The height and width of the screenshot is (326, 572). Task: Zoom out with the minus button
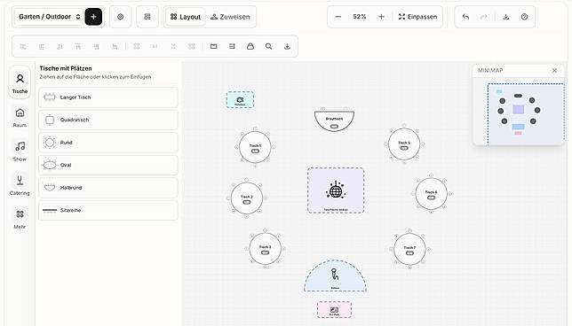[338, 17]
